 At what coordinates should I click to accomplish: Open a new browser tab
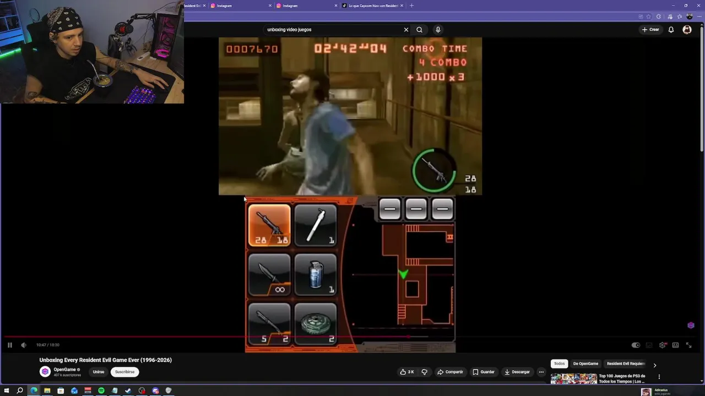tap(411, 5)
